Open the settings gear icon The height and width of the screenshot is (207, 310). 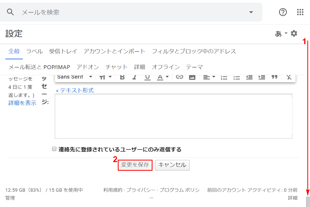click(x=294, y=33)
